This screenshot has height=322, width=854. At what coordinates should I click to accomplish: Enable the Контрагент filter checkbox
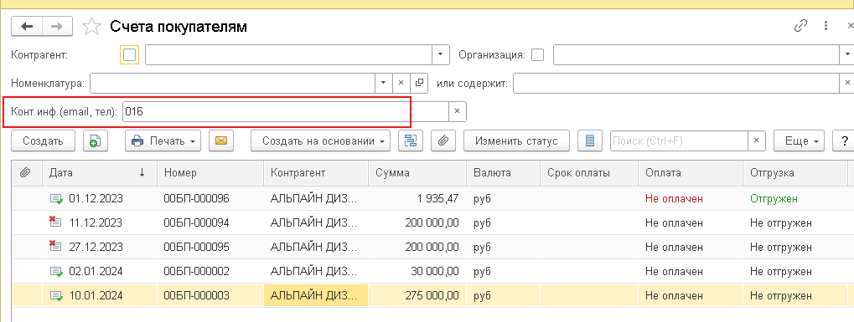(130, 55)
